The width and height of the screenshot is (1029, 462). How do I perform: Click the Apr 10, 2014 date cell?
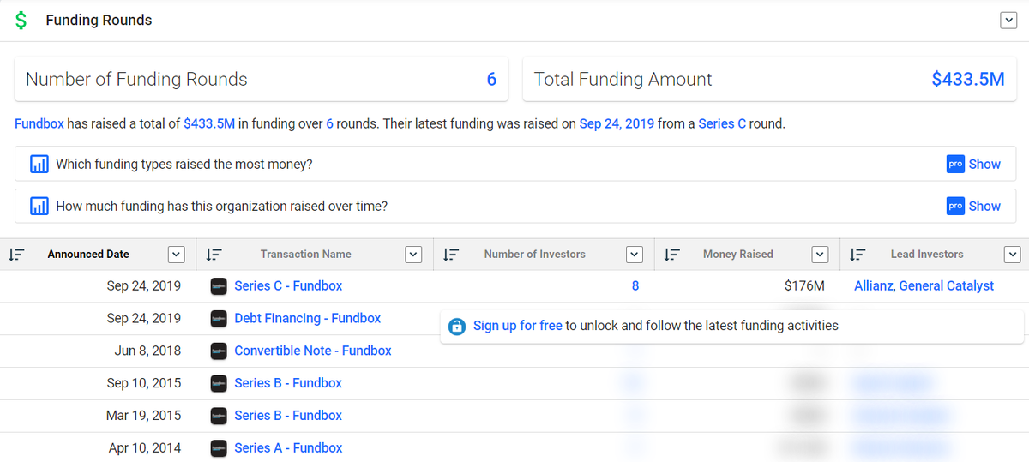(145, 447)
